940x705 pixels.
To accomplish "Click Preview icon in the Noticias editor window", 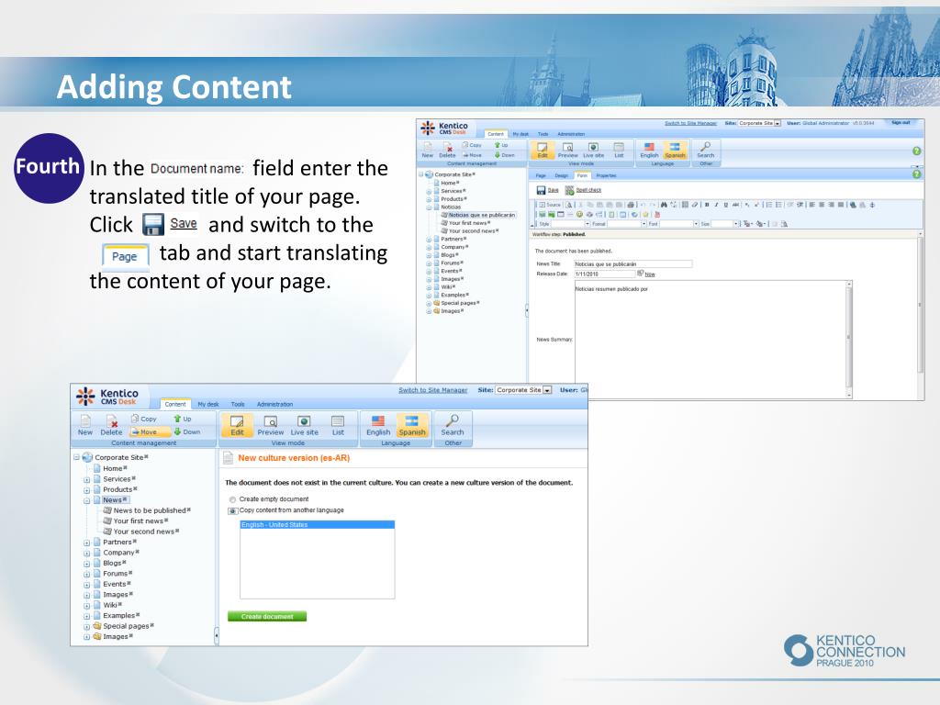I will pos(567,150).
